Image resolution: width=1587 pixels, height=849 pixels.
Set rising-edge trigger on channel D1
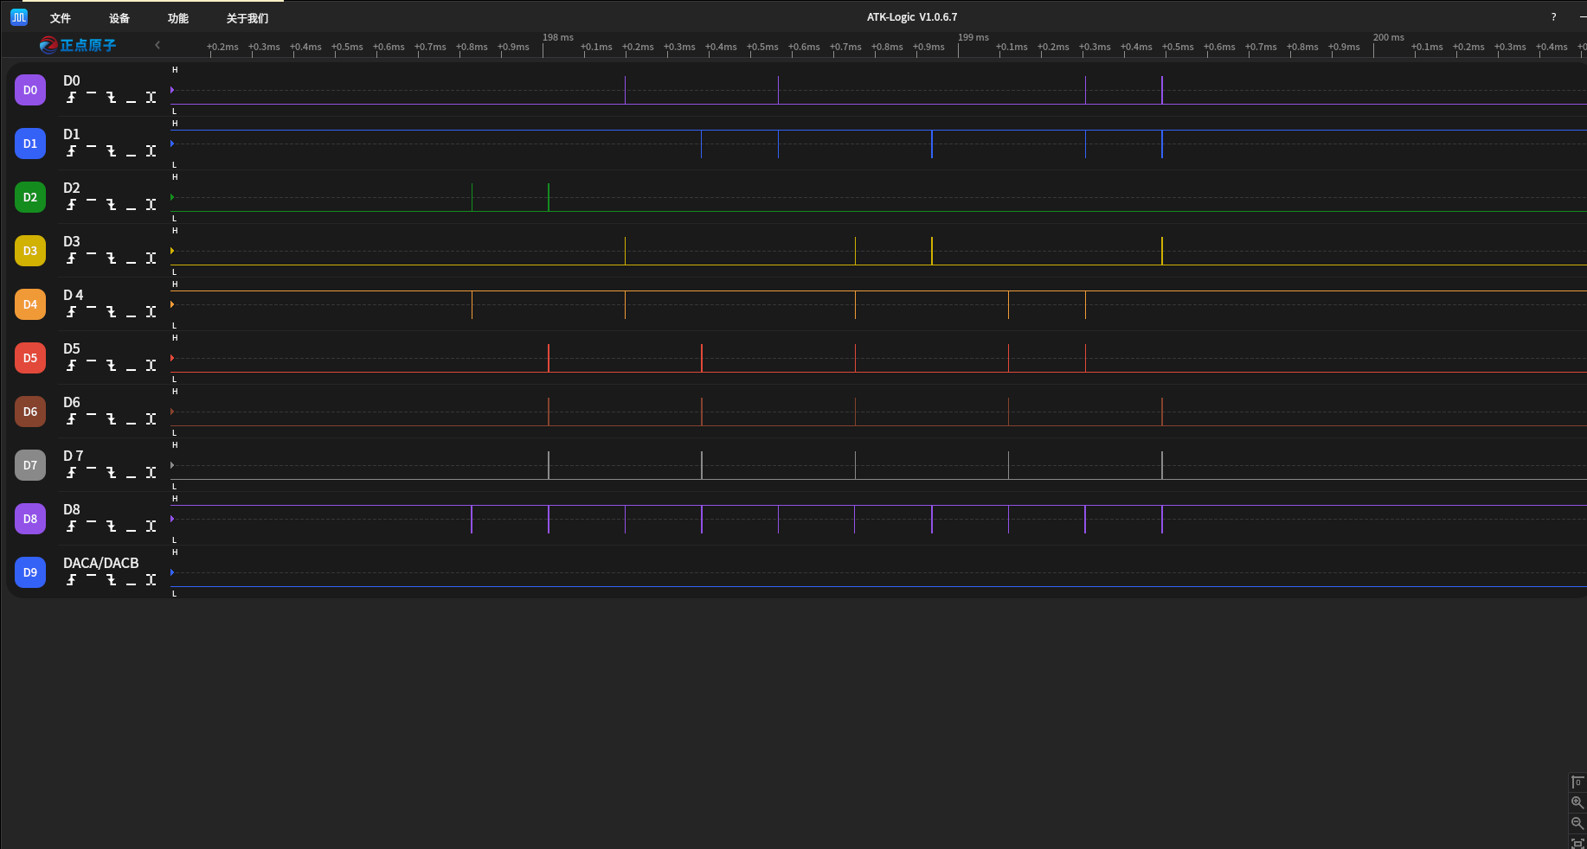pos(71,151)
